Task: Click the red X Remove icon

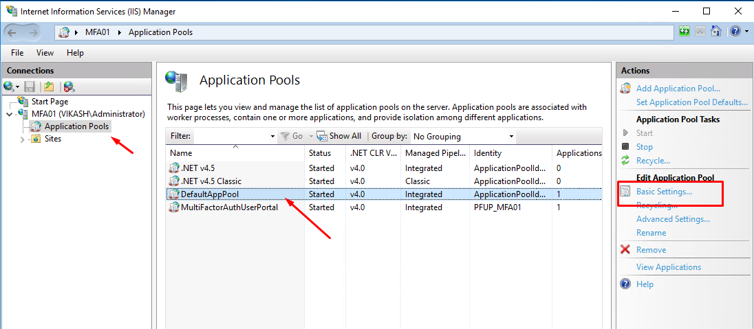Action: 625,250
